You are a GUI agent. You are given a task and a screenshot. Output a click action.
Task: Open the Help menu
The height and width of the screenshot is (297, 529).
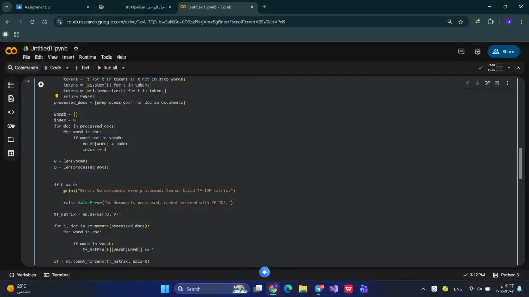pyautogui.click(x=121, y=57)
